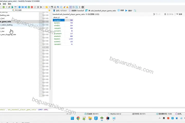Open the 转到 menu

point(4,4)
